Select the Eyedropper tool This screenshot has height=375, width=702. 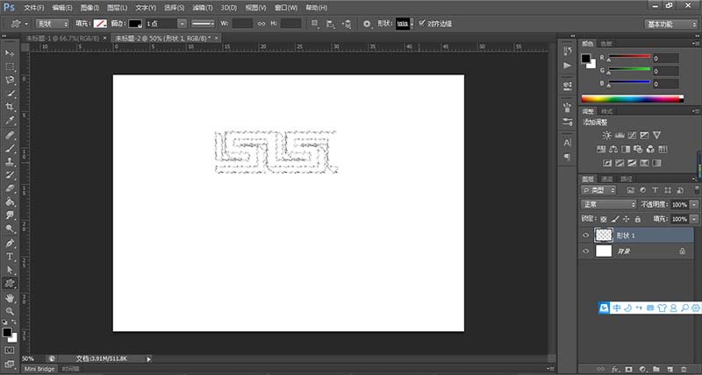click(x=10, y=121)
